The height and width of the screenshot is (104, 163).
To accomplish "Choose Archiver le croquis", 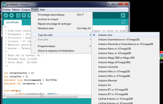I will pos(61,19).
